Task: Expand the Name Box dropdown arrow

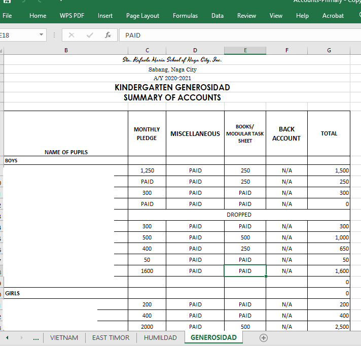Action: pyautogui.click(x=42, y=35)
